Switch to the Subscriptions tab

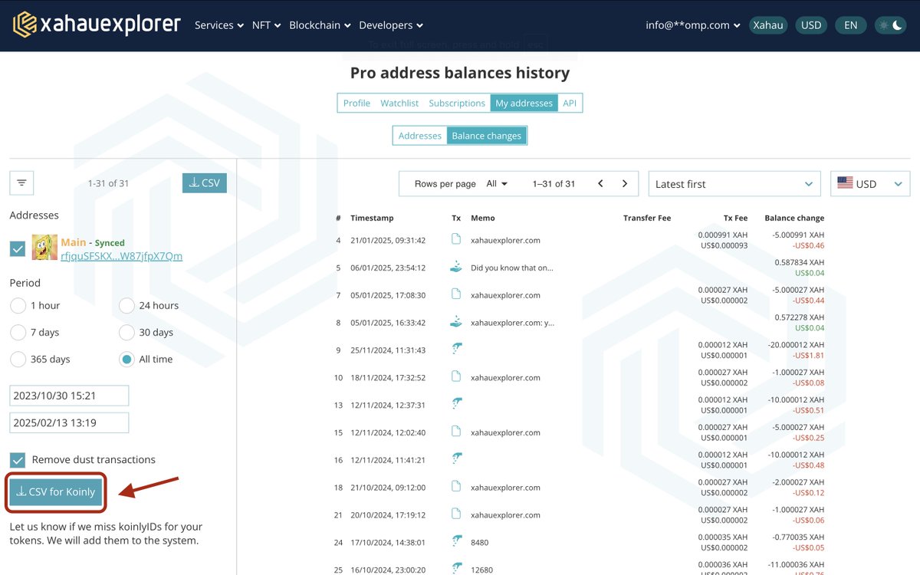(457, 103)
